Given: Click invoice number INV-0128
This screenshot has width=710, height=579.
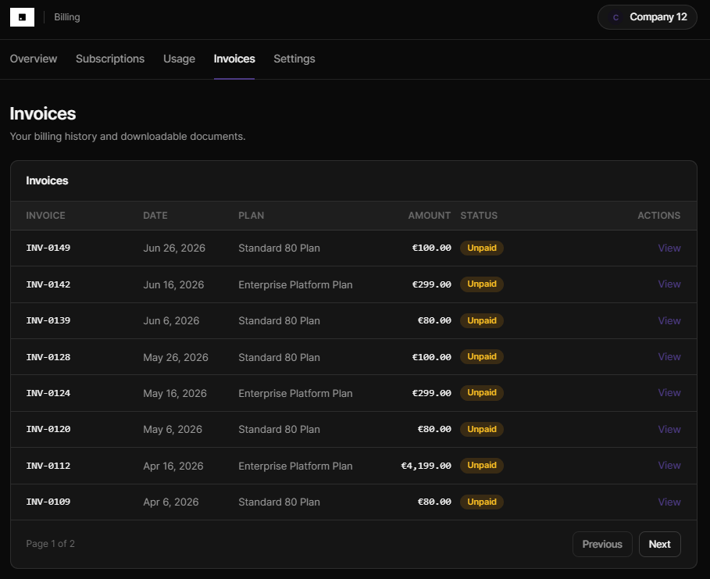Looking at the screenshot, I should (x=48, y=357).
